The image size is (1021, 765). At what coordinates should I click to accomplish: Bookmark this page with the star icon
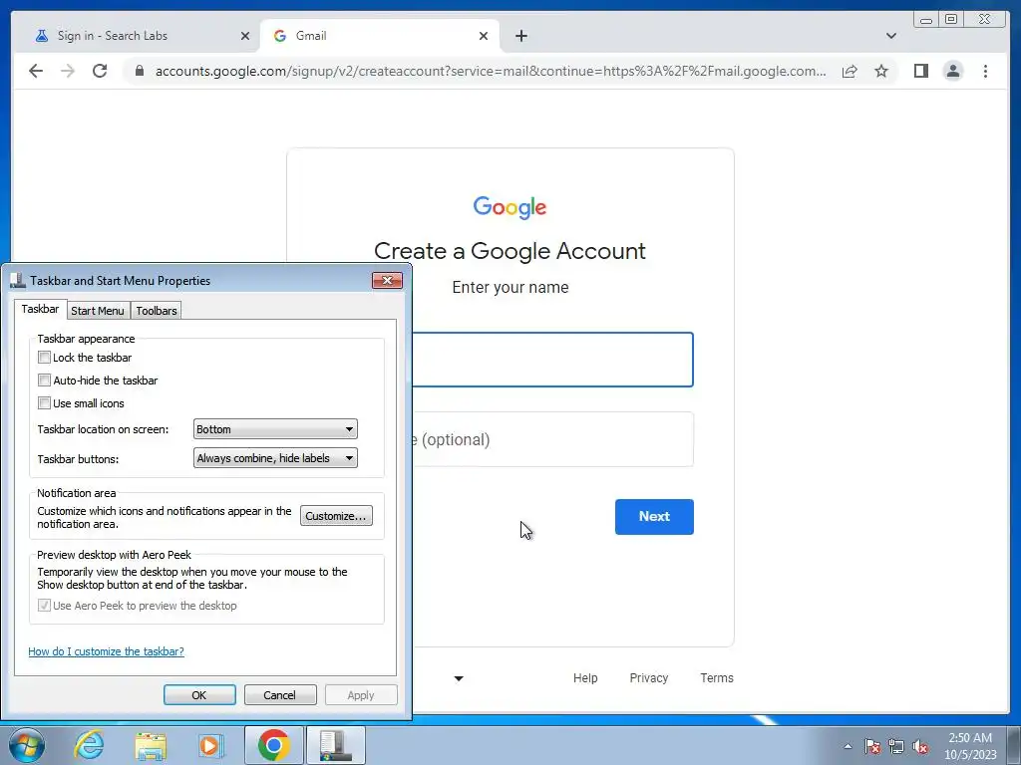881,71
